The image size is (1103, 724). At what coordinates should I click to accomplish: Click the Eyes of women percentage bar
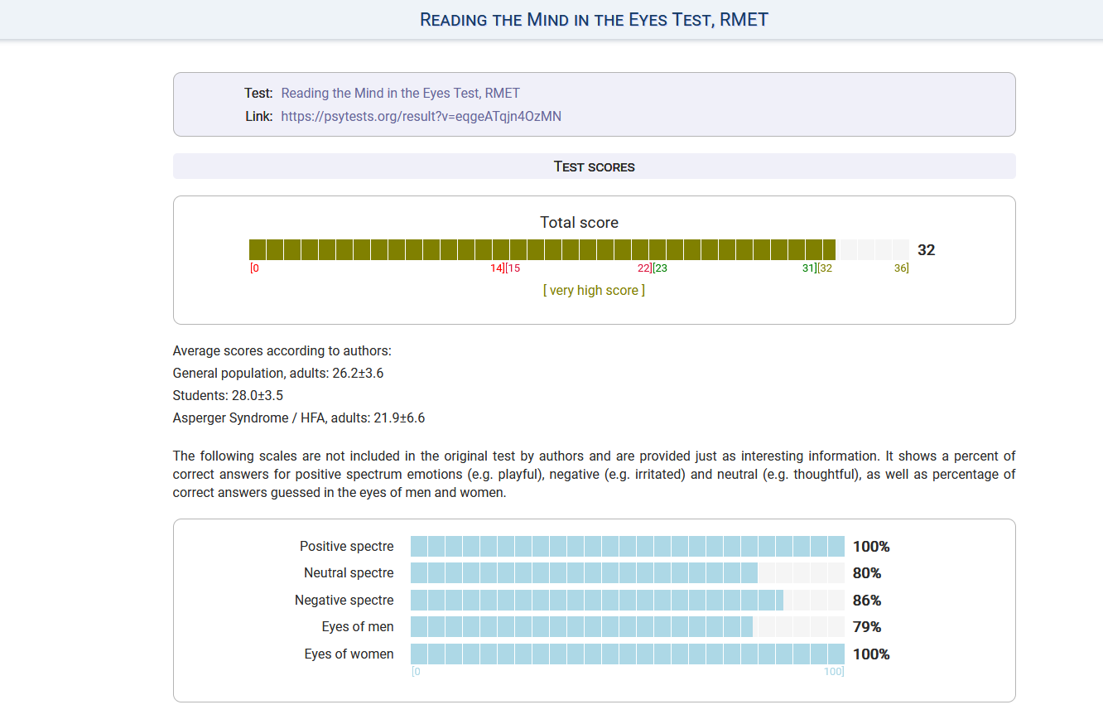(x=628, y=654)
